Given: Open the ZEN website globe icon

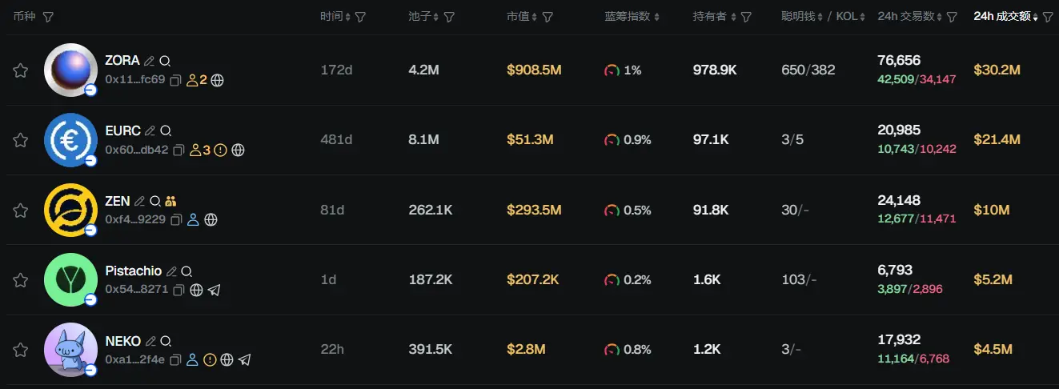Looking at the screenshot, I should tap(211, 219).
